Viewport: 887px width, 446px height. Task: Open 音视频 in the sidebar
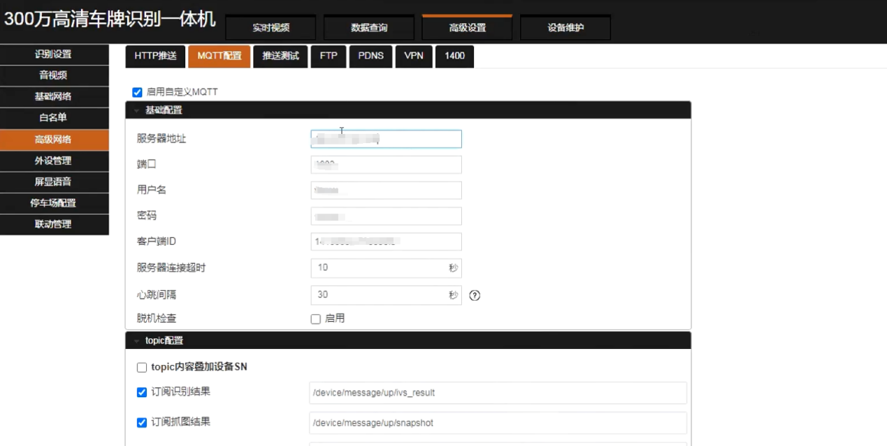(x=54, y=75)
